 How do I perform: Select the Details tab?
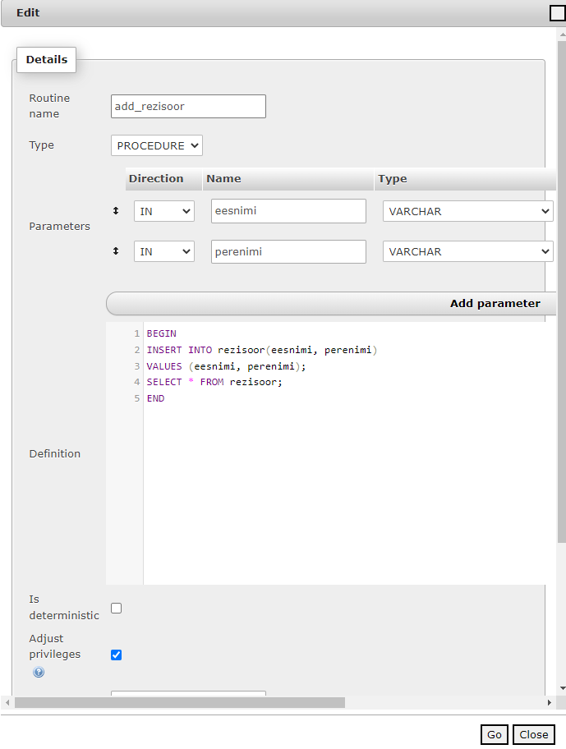point(46,60)
